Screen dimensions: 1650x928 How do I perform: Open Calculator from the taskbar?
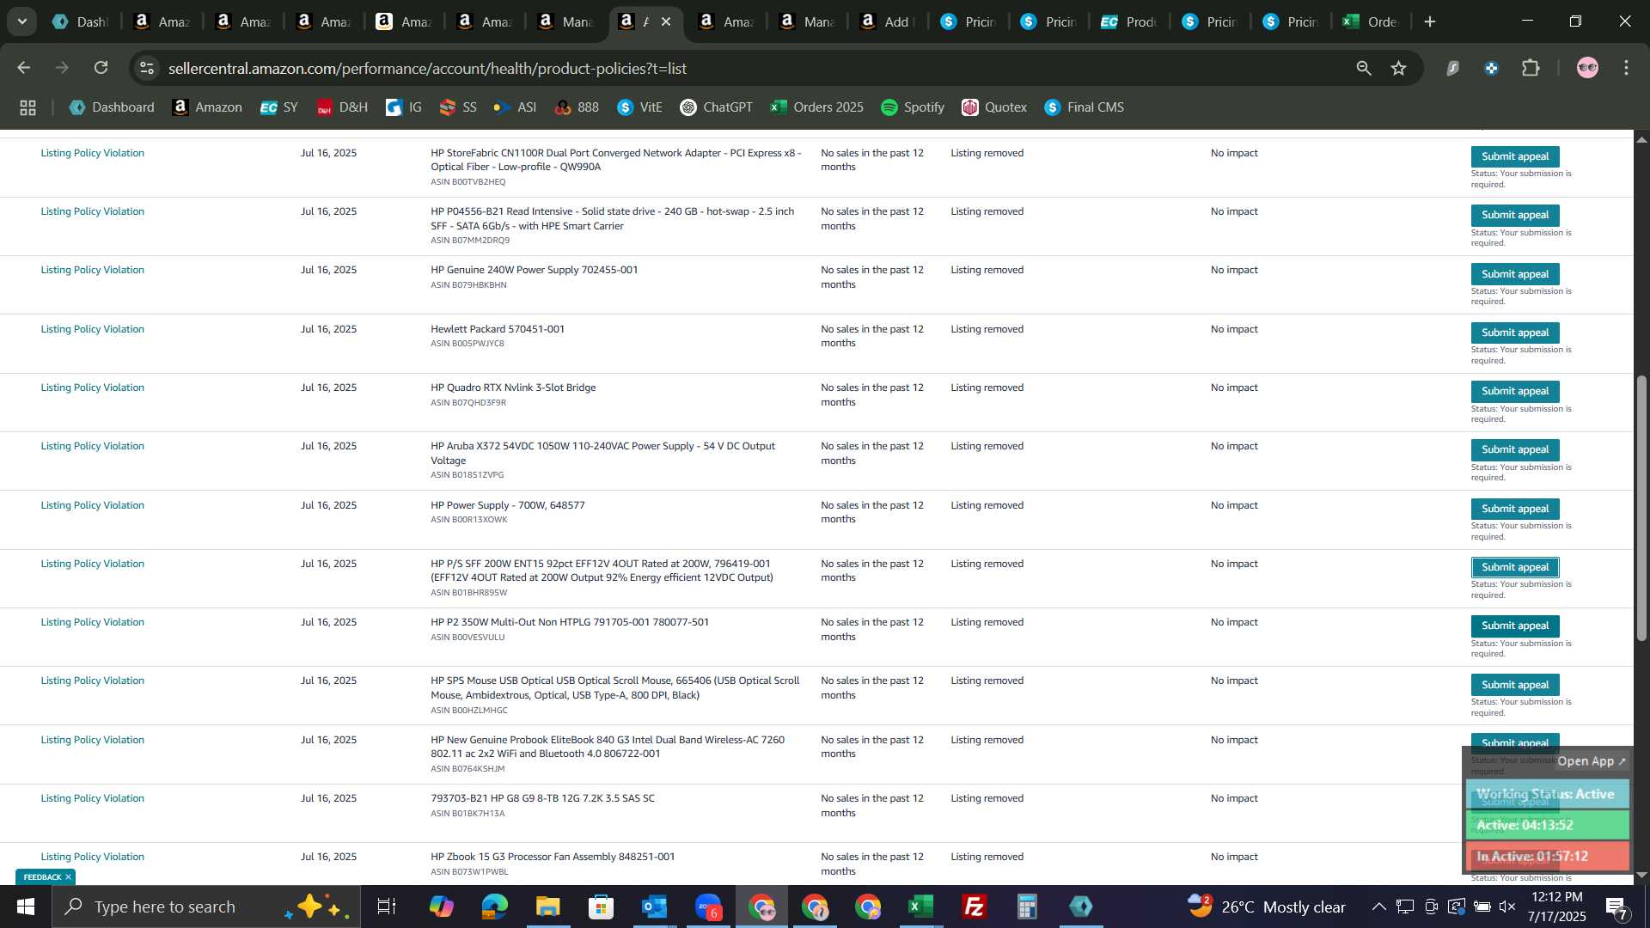point(1027,907)
